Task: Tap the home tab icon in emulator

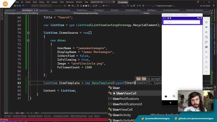Action: click(x=166, y=96)
